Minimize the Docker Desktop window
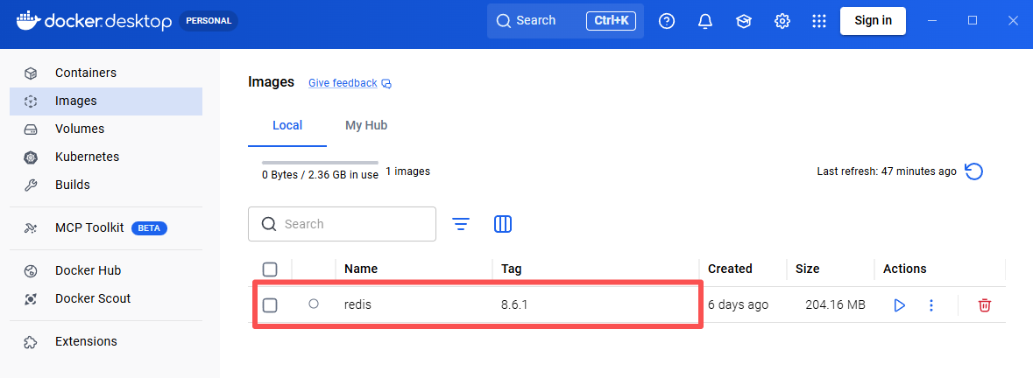Viewport: 1033px width, 378px height. click(x=932, y=21)
